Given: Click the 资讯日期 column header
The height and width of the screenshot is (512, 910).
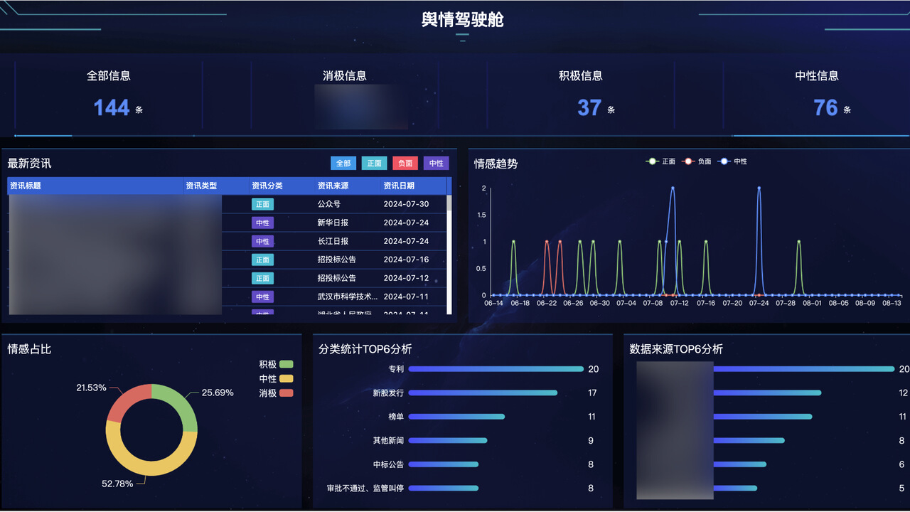Looking at the screenshot, I should point(399,186).
